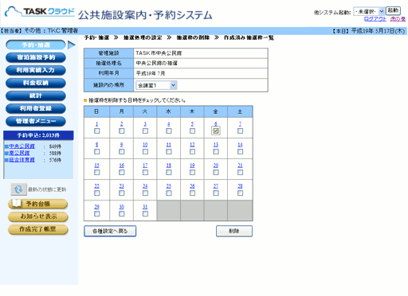This screenshot has width=408, height=296.
Task: Check the checkbox for day 1
Action: (x=97, y=130)
